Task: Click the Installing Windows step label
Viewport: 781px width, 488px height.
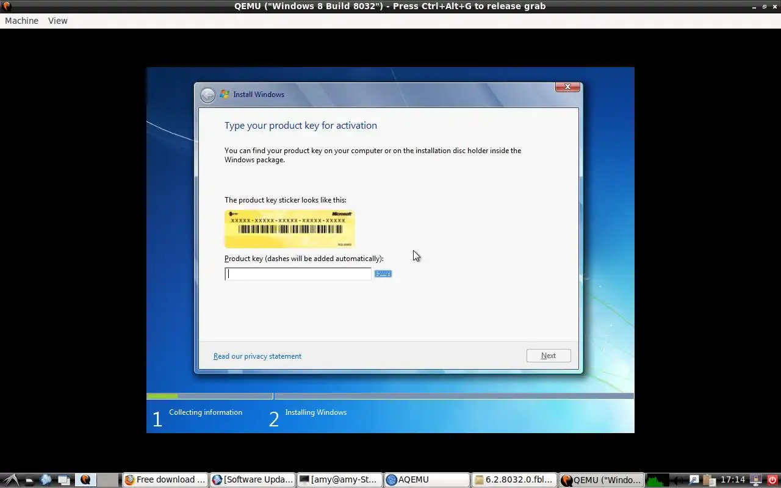Action: (316, 412)
